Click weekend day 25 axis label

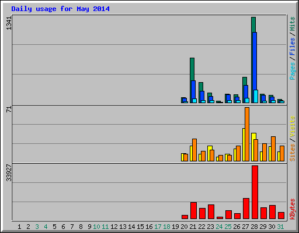[228, 227]
